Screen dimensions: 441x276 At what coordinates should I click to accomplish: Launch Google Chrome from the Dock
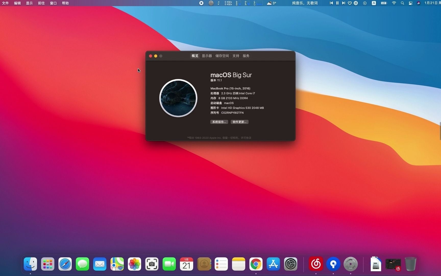pyautogui.click(x=256, y=264)
